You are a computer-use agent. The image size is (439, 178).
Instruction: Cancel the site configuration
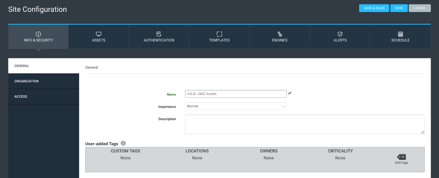[x=419, y=8]
